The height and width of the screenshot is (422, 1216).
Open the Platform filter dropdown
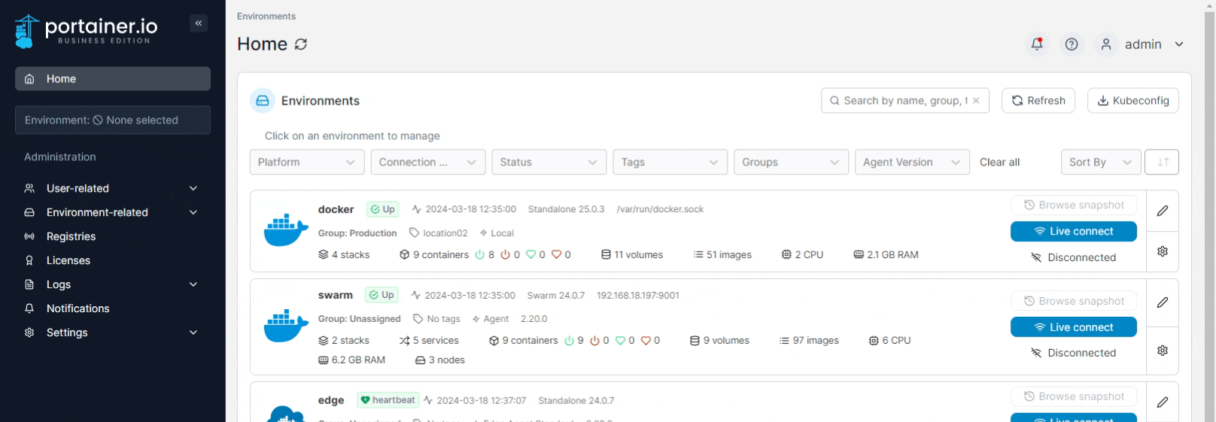point(306,162)
